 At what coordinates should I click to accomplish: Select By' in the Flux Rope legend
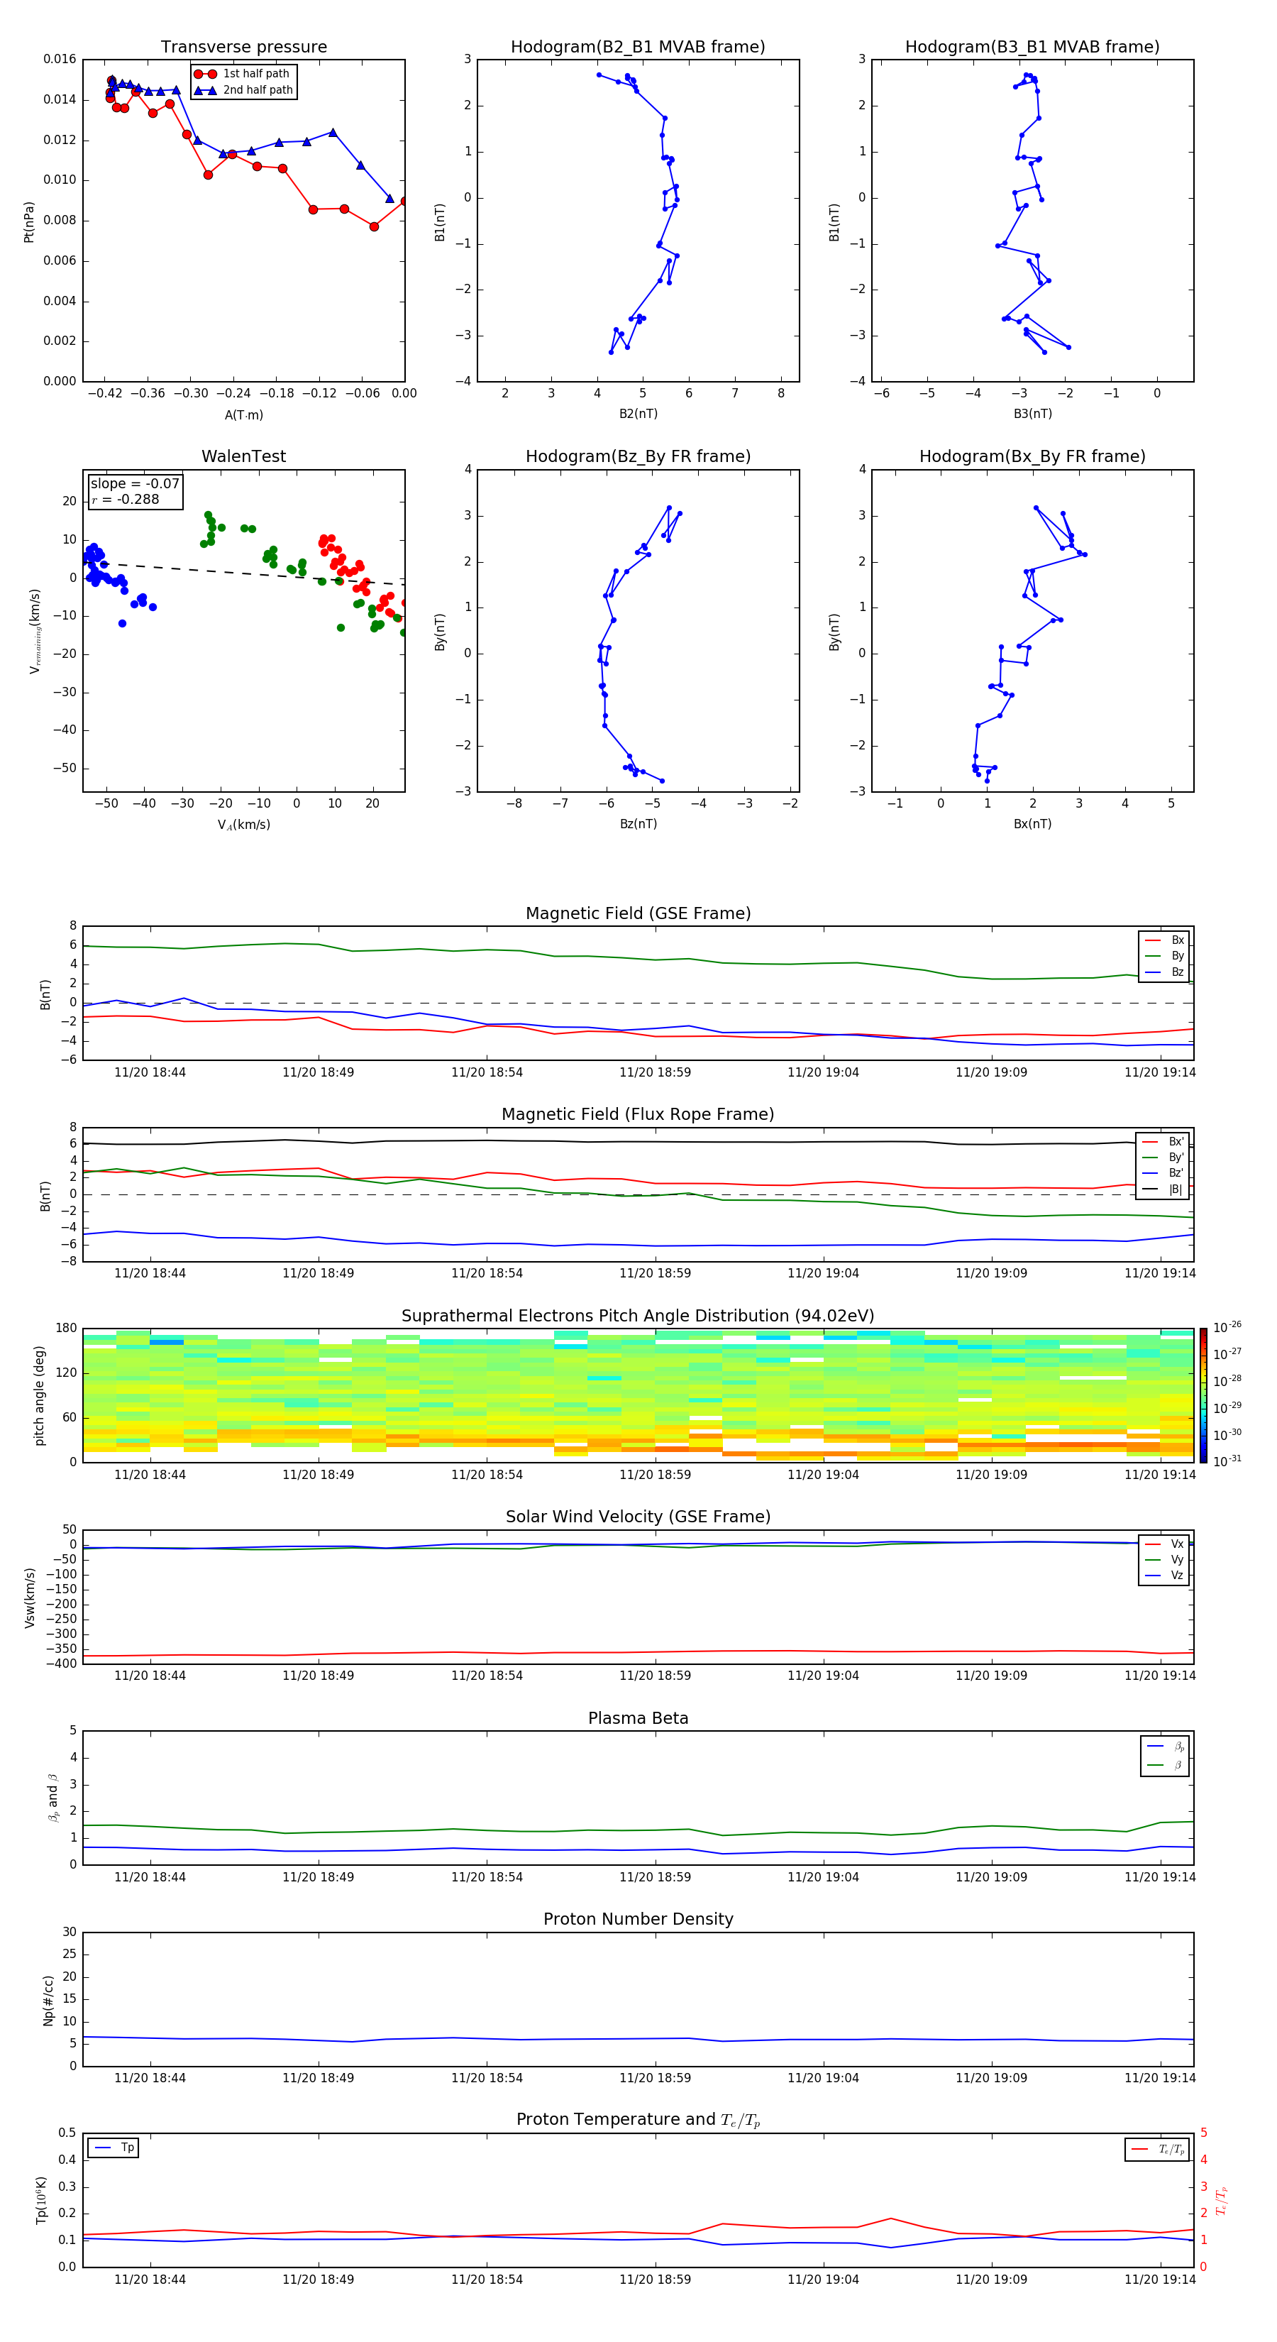click(x=1163, y=1158)
